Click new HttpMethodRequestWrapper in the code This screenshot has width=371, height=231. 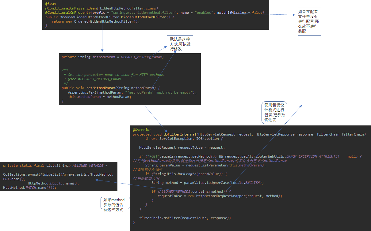pos(214,196)
